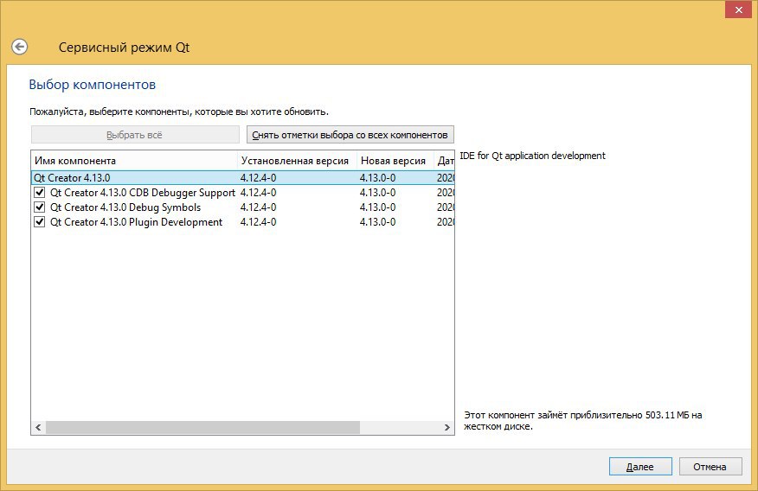Click installed version 4.12.4-0 in Qt Creator 4.13.0 row
Viewport: 758px width, 491px height.
click(258, 178)
